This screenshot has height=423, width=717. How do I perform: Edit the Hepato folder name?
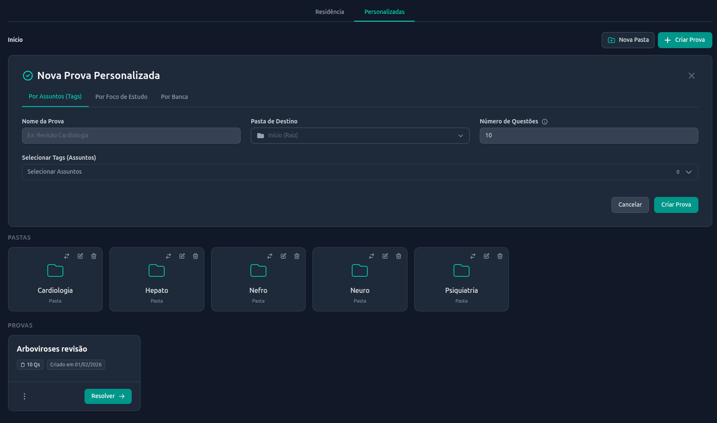point(182,256)
